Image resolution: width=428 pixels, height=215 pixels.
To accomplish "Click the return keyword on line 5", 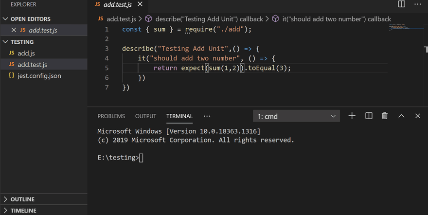I will tap(165, 68).
